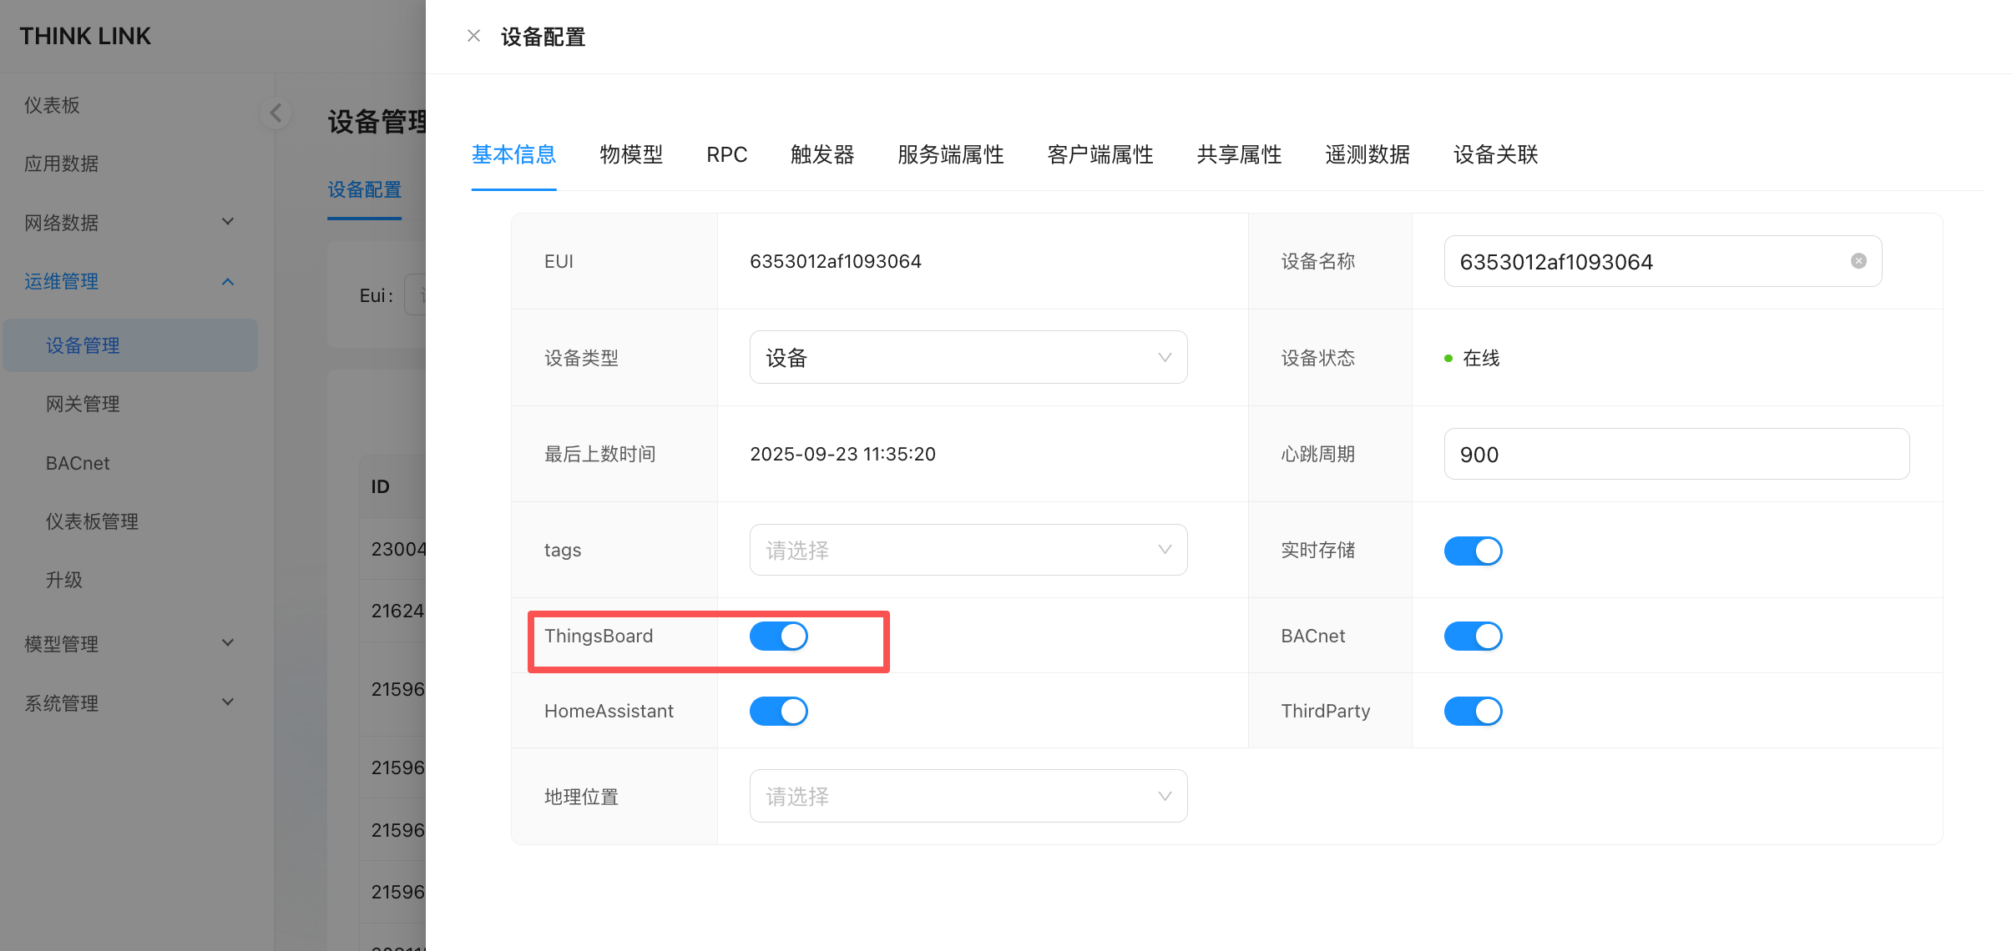Open the 设备类型 dropdown
2012x951 pixels.
(968, 358)
